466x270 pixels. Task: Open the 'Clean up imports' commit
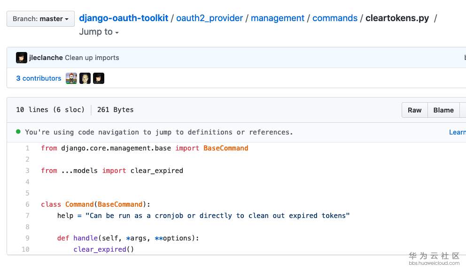tap(92, 58)
